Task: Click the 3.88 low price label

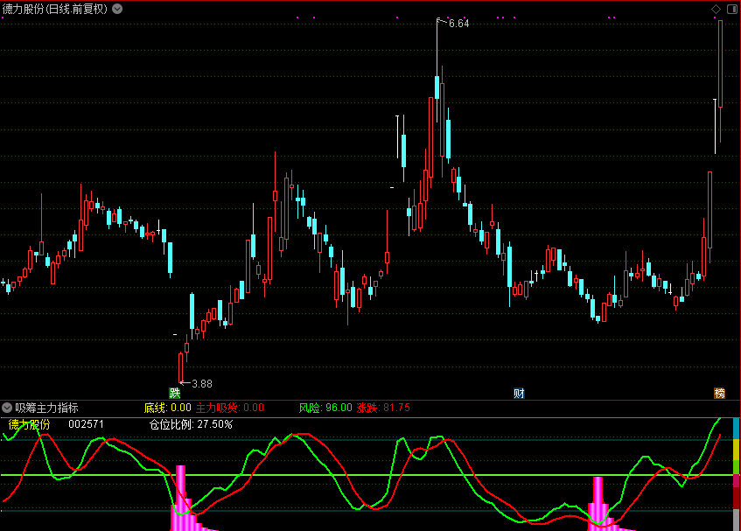Action: pyautogui.click(x=202, y=384)
